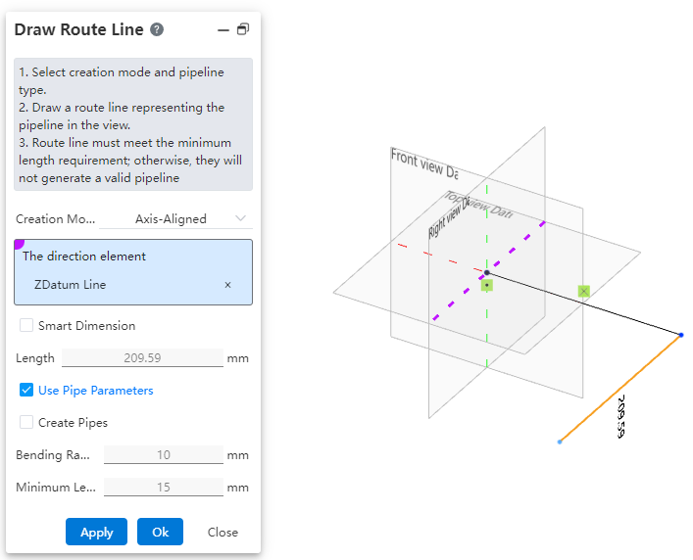693x560 pixels.
Task: Click green constraint marker on black line
Action: pos(584,291)
